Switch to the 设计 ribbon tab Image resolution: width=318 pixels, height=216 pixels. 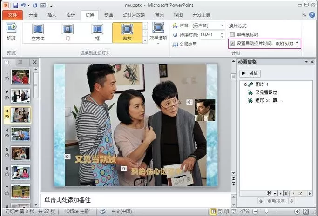(71, 15)
